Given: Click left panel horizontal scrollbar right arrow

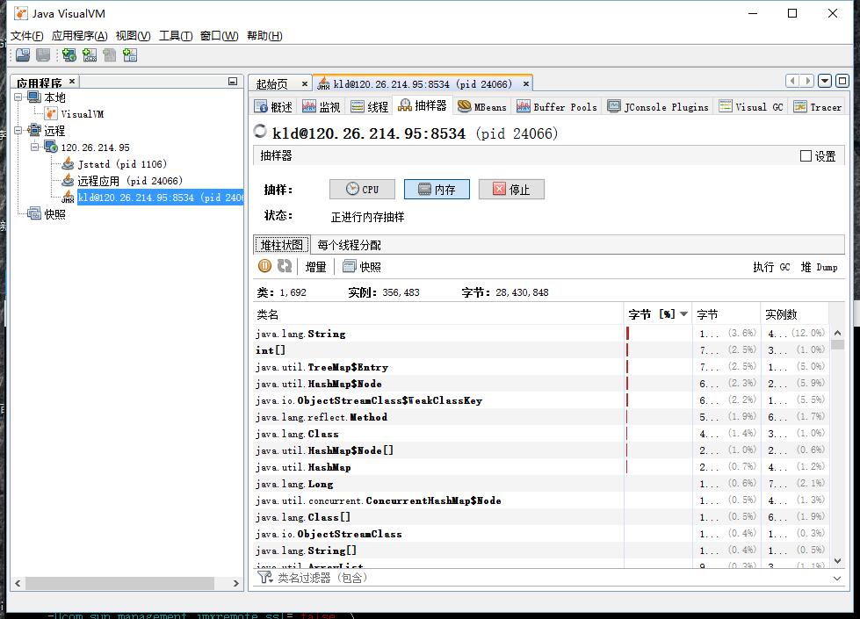Looking at the screenshot, I should click(x=235, y=583).
